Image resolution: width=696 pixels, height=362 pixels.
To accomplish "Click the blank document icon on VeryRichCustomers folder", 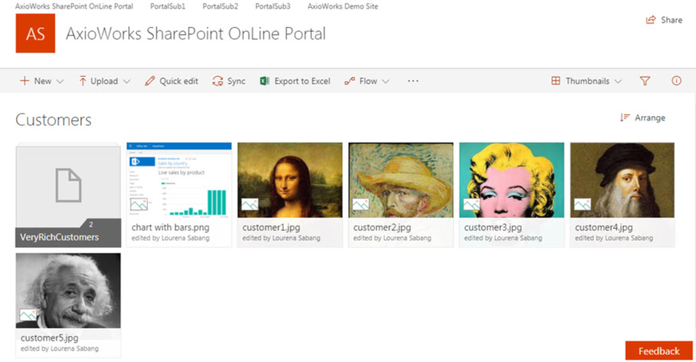I will point(68,186).
